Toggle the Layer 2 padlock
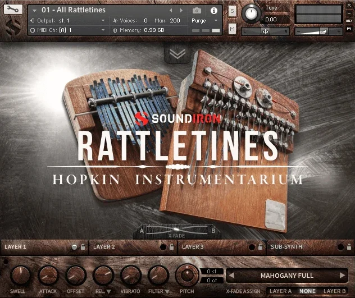This screenshot has height=298, width=355. pos(172,247)
